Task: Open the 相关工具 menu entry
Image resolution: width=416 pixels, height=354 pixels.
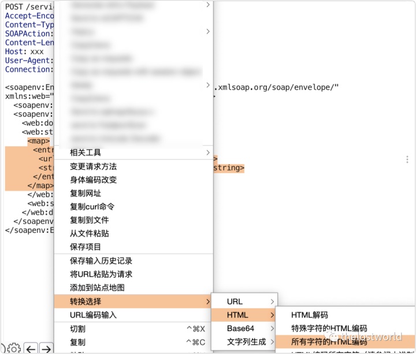Action: (x=133, y=152)
